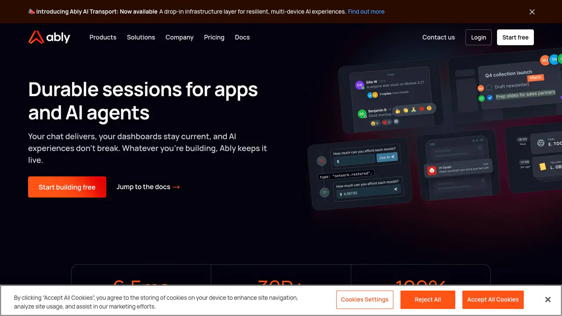Click the red disconnected network icon
This screenshot has height=316, width=562.
click(322, 162)
